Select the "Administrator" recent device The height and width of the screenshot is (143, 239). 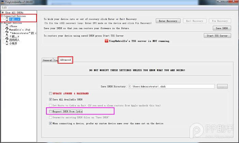(23, 33)
